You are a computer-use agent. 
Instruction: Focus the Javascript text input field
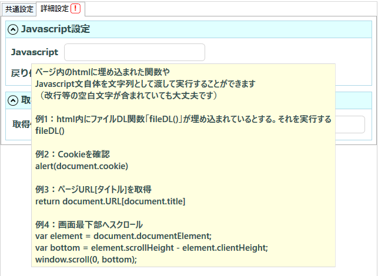tap(135, 52)
